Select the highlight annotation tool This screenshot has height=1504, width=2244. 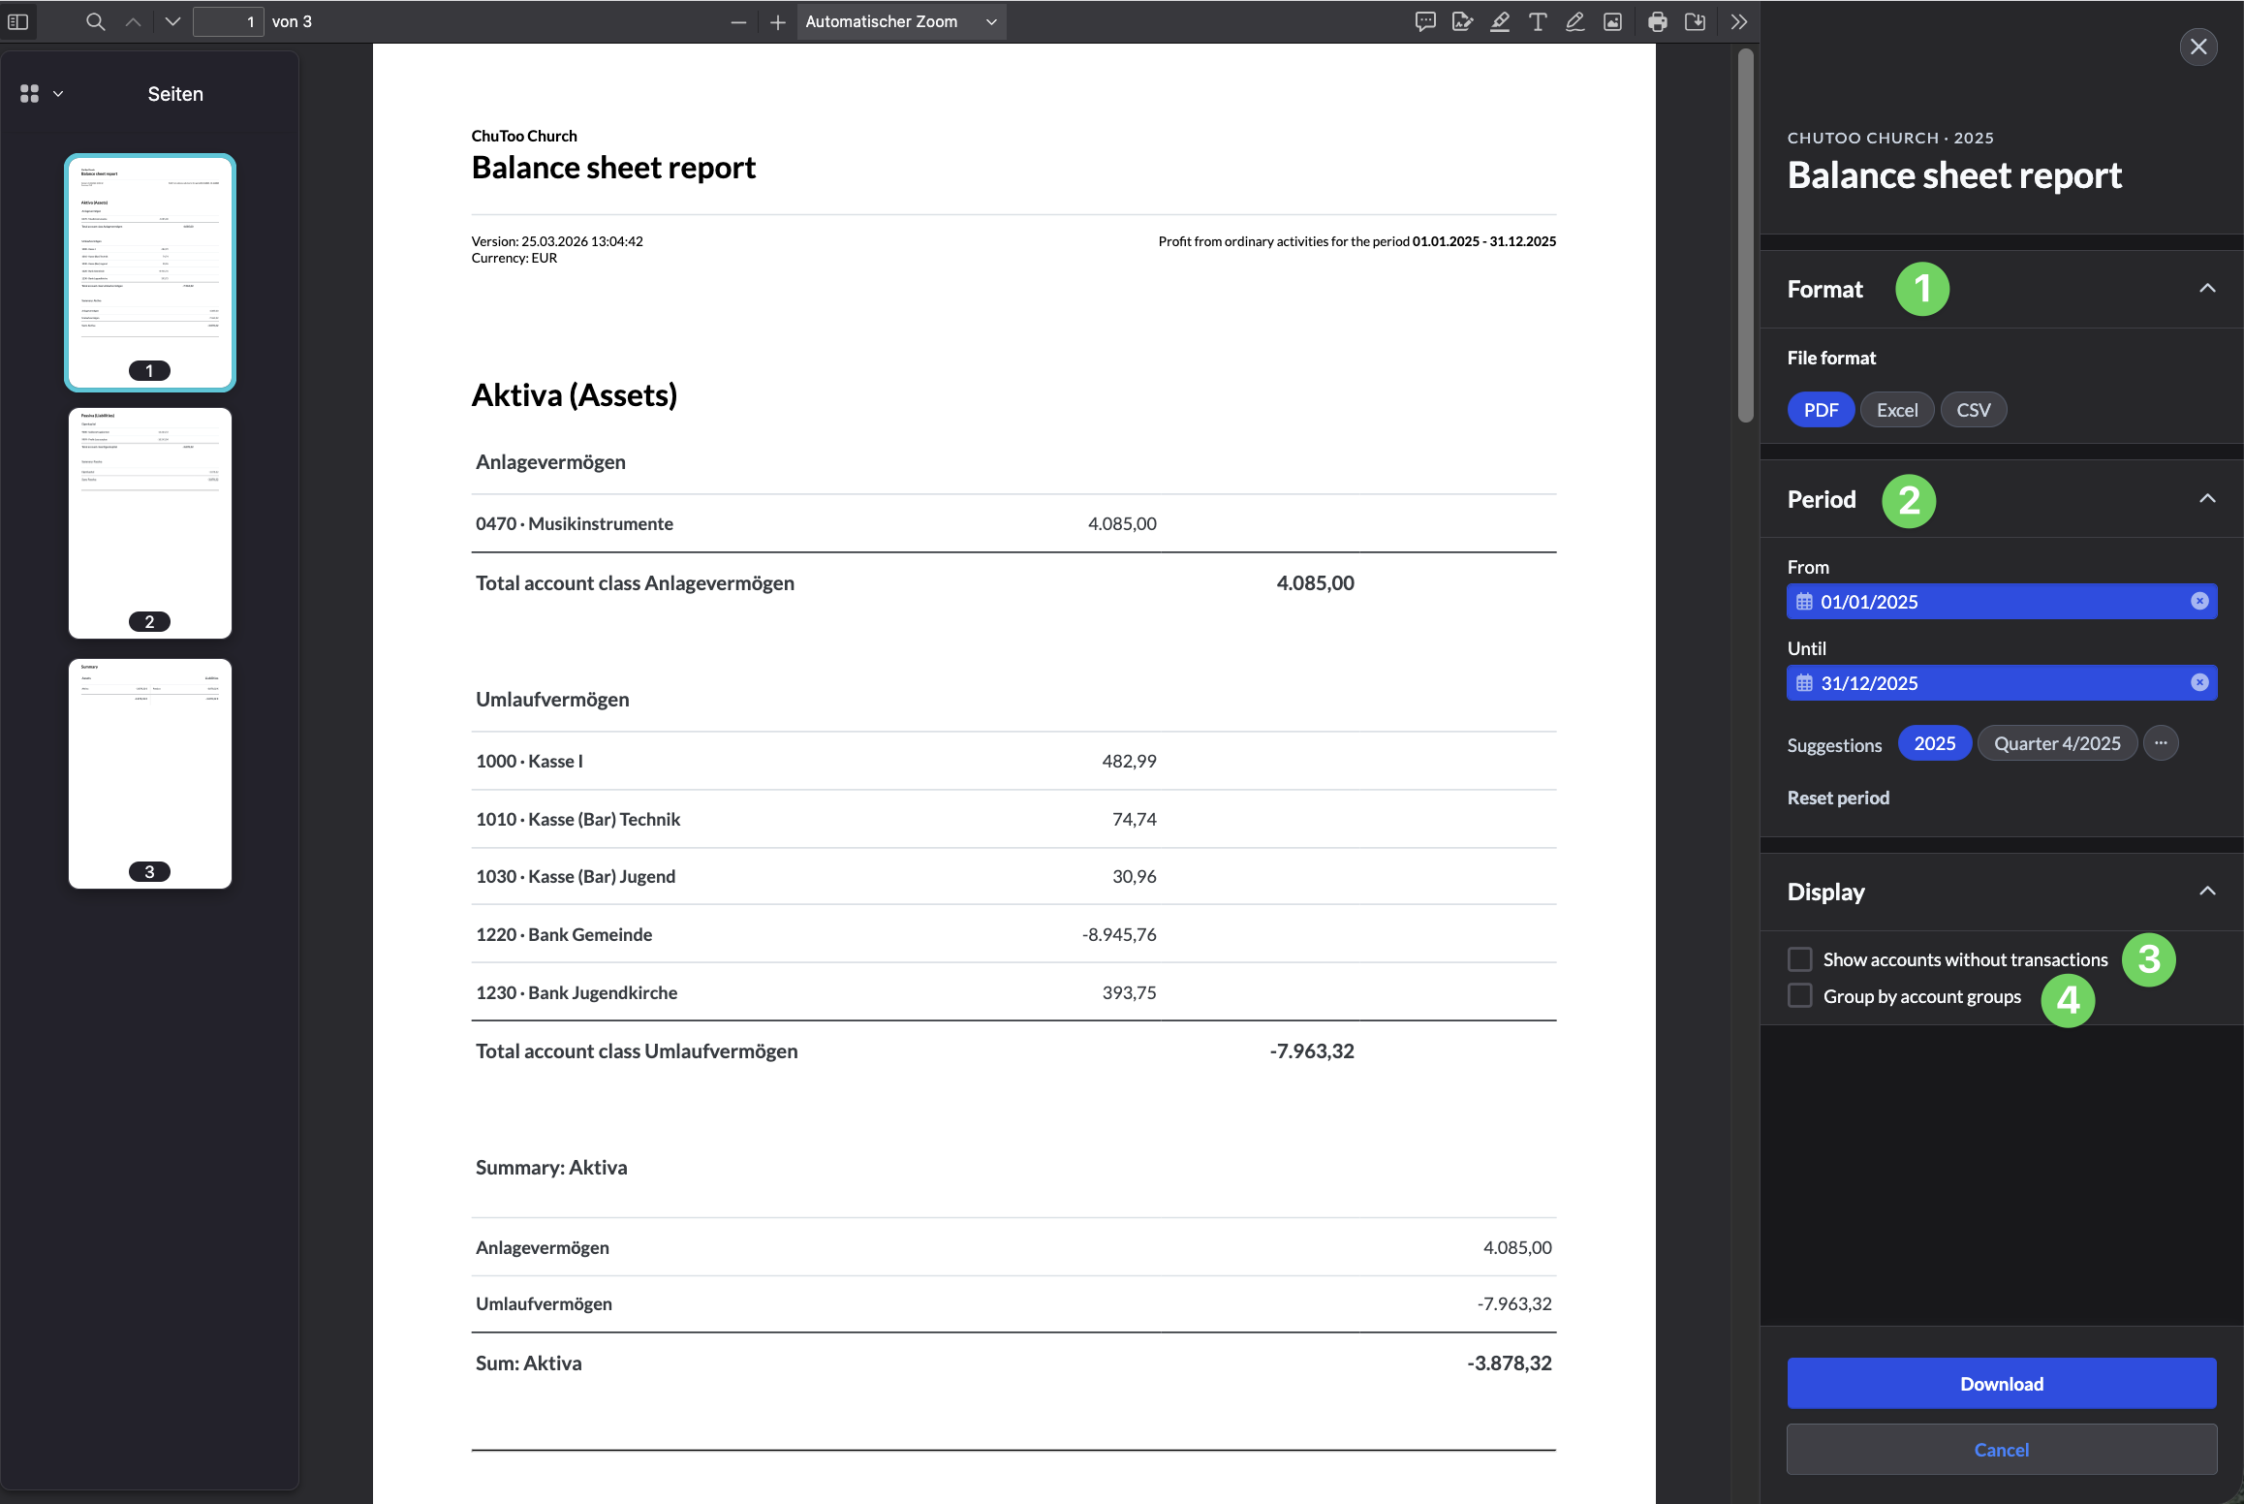point(1500,21)
